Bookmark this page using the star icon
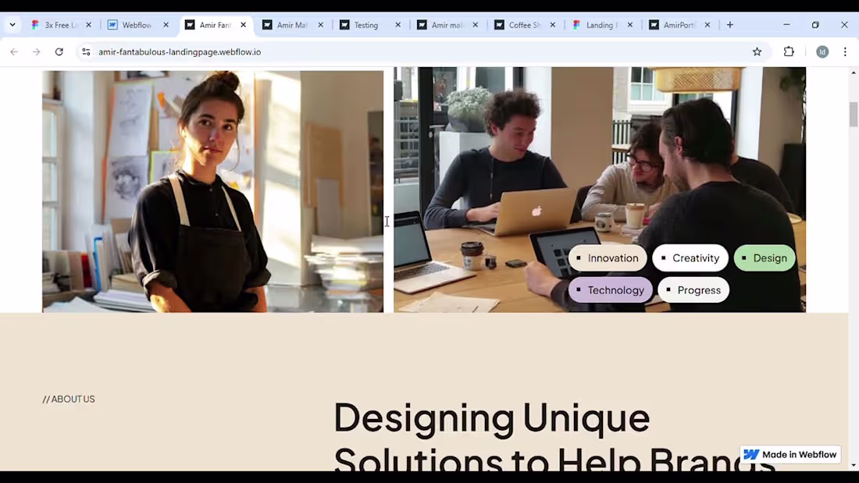This screenshot has height=483, width=859. pyautogui.click(x=757, y=51)
